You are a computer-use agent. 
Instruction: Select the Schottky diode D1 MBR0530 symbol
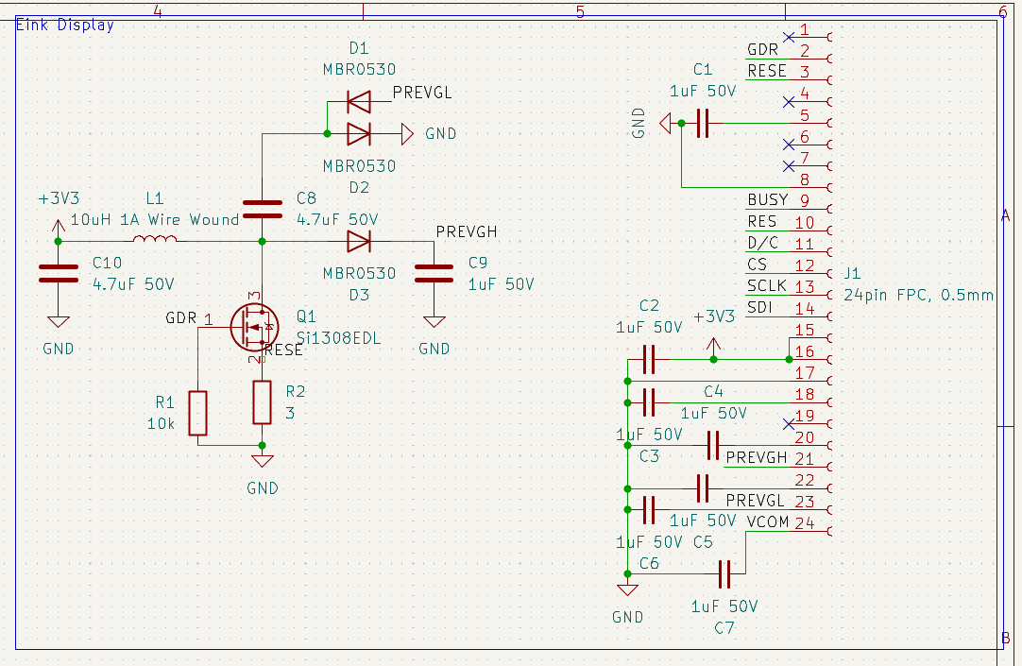point(360,102)
